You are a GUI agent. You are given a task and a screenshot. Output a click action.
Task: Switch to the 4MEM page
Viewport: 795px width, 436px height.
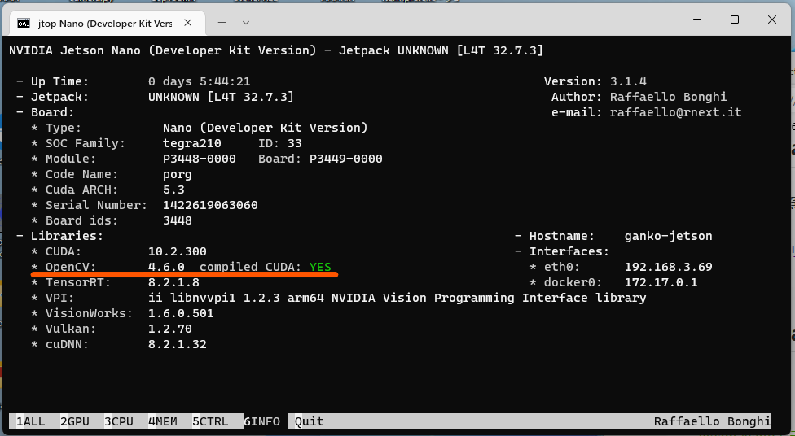pos(163,421)
